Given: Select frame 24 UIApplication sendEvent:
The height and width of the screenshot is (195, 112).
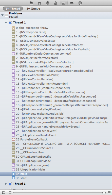Looking at the screenshot, I should [56, 131].
